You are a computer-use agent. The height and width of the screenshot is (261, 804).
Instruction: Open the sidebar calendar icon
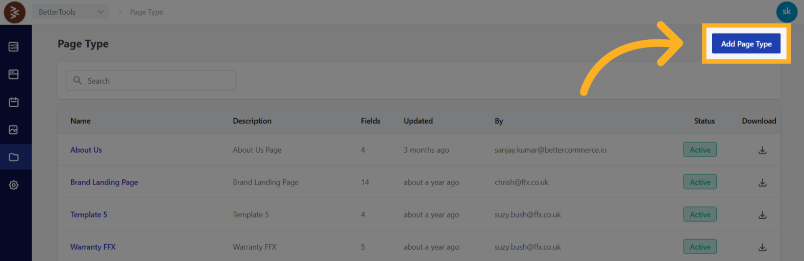pyautogui.click(x=14, y=102)
